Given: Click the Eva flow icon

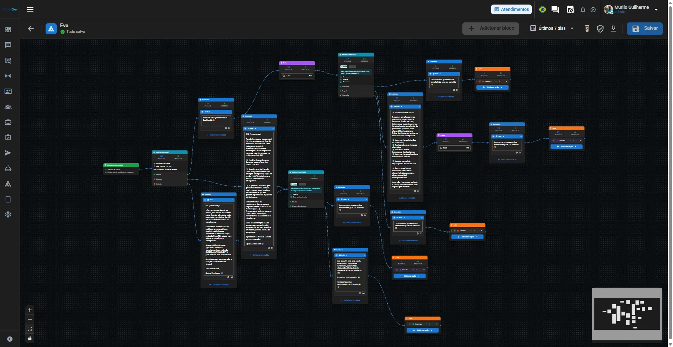Looking at the screenshot, I should point(51,29).
